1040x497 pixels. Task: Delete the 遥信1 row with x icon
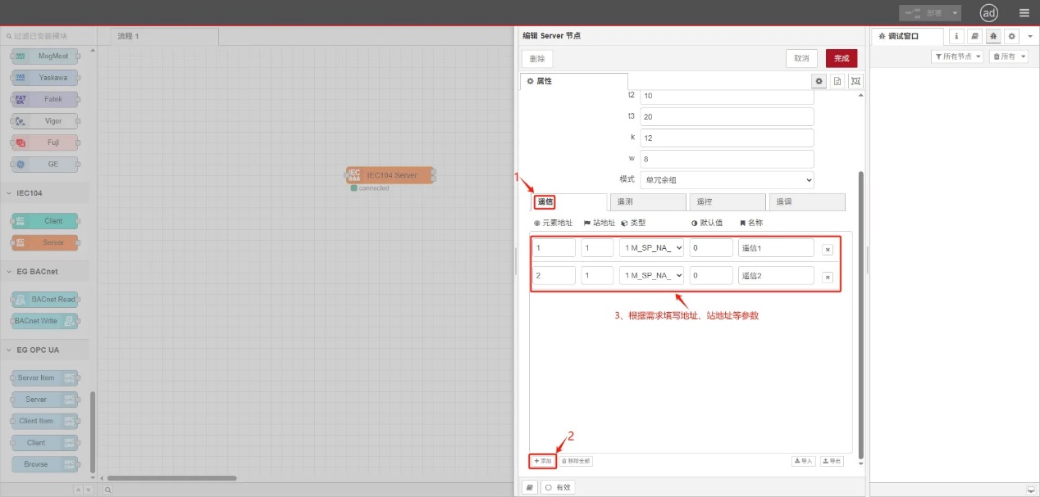tap(828, 250)
